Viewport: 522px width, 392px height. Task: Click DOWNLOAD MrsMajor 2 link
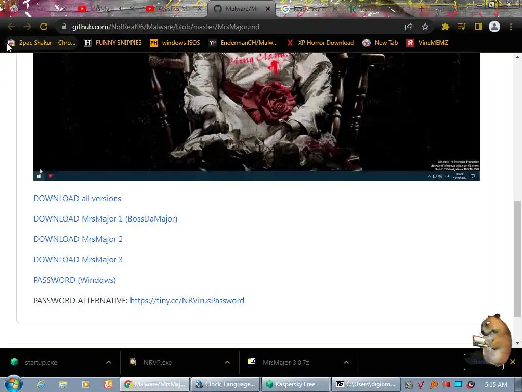(x=78, y=239)
